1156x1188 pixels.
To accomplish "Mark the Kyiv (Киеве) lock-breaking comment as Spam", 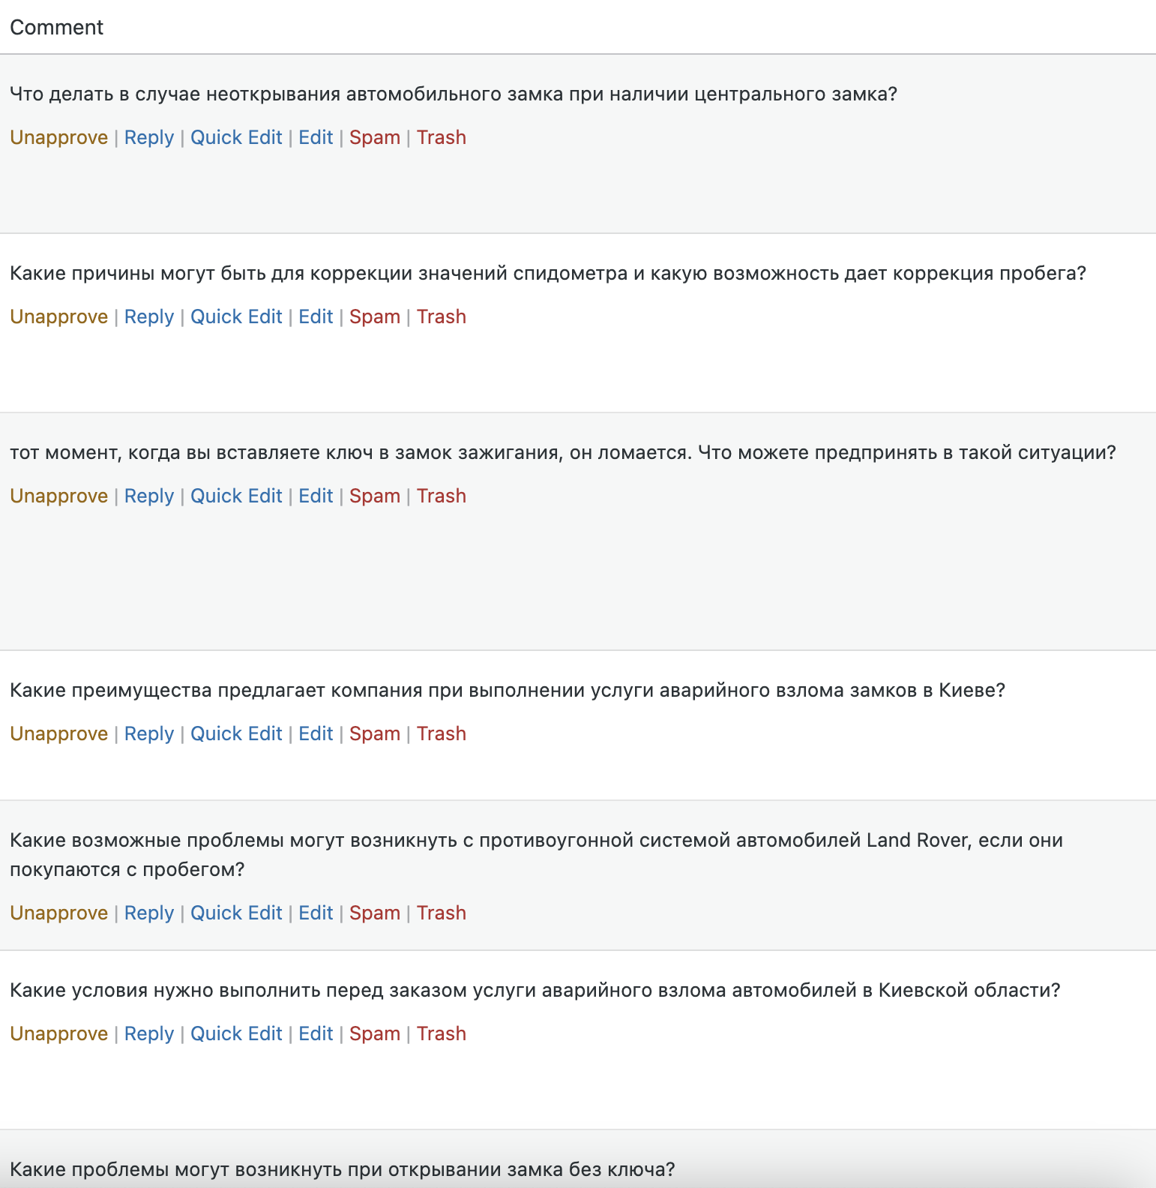I will pos(374,734).
